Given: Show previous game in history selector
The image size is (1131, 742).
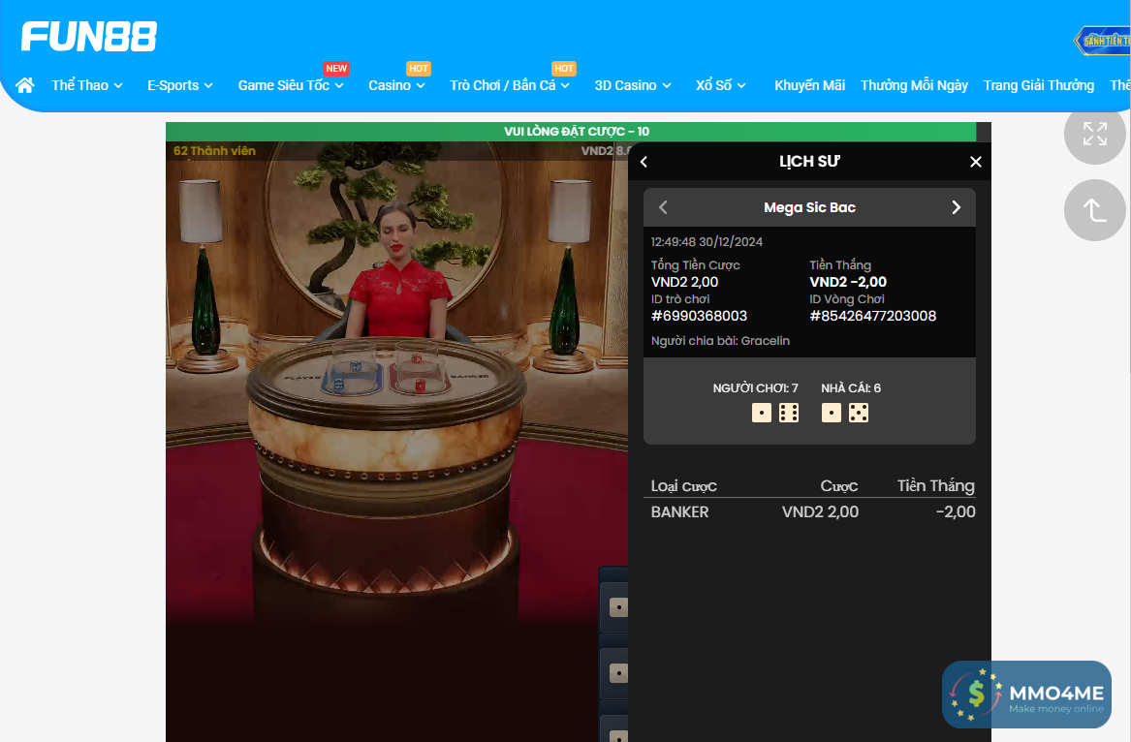Looking at the screenshot, I should tap(663, 207).
